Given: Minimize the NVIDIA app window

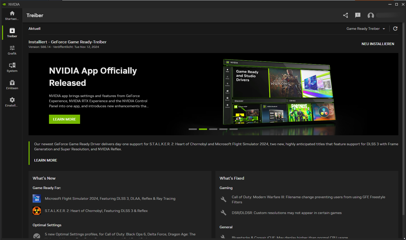Looking at the screenshot, I should coord(390,4).
